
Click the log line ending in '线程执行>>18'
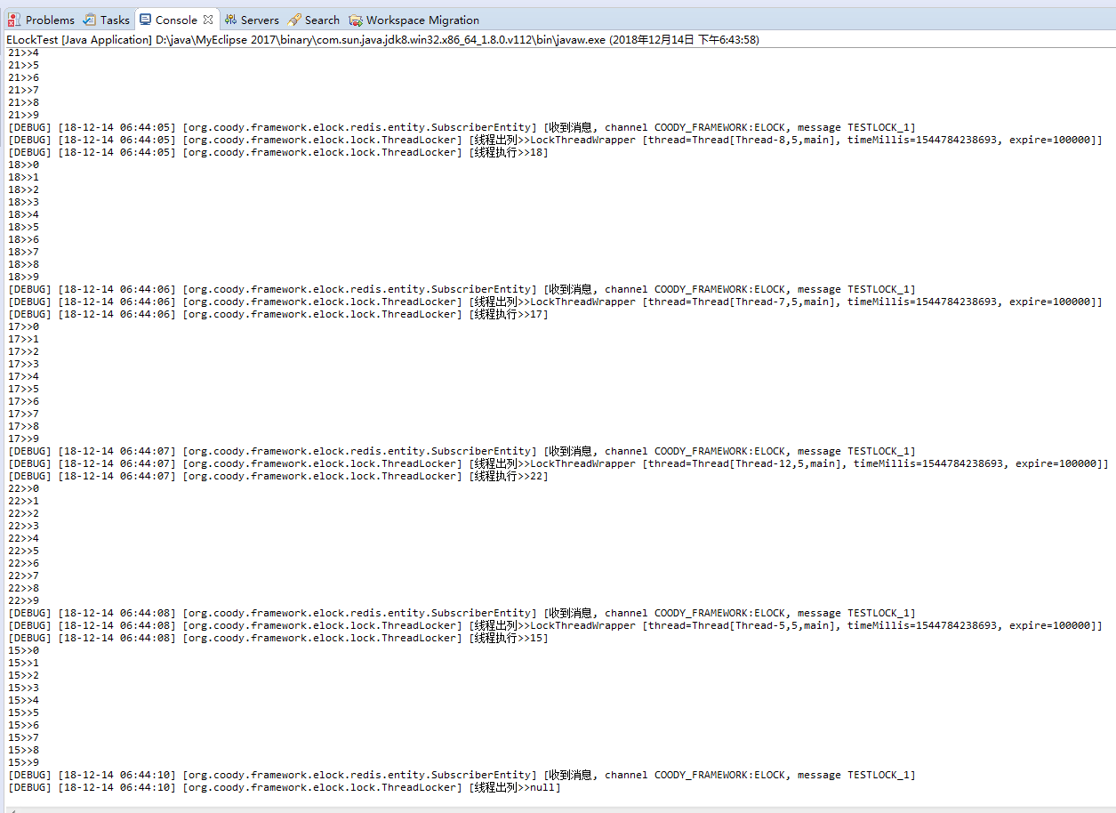(278, 152)
